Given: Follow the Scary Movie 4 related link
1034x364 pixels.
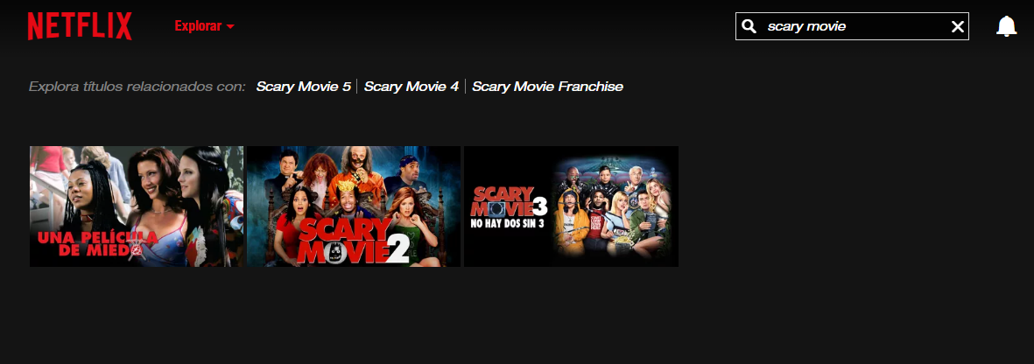Looking at the screenshot, I should tap(411, 87).
